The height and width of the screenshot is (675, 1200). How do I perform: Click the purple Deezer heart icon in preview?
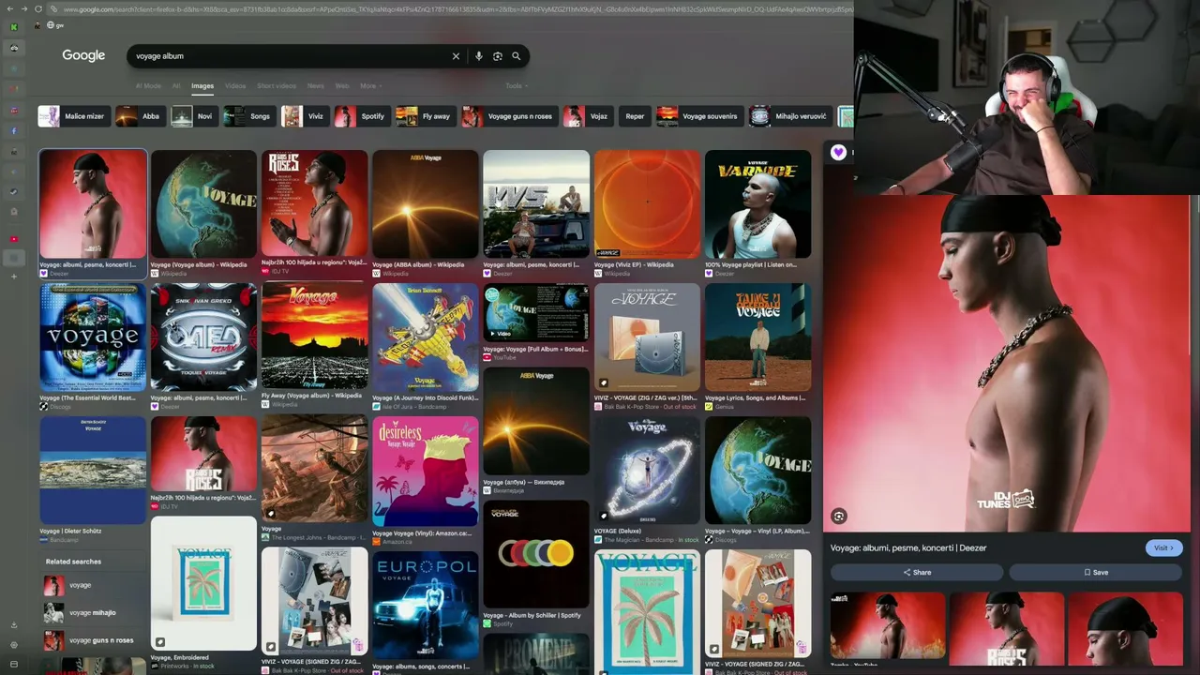coord(838,152)
